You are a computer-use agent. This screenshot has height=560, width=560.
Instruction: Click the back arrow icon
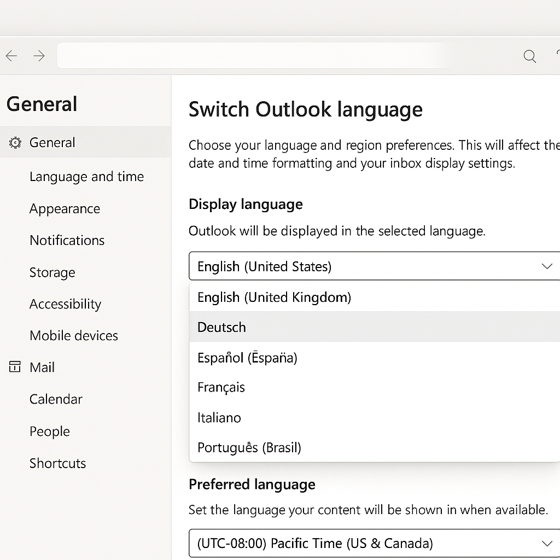(11, 56)
